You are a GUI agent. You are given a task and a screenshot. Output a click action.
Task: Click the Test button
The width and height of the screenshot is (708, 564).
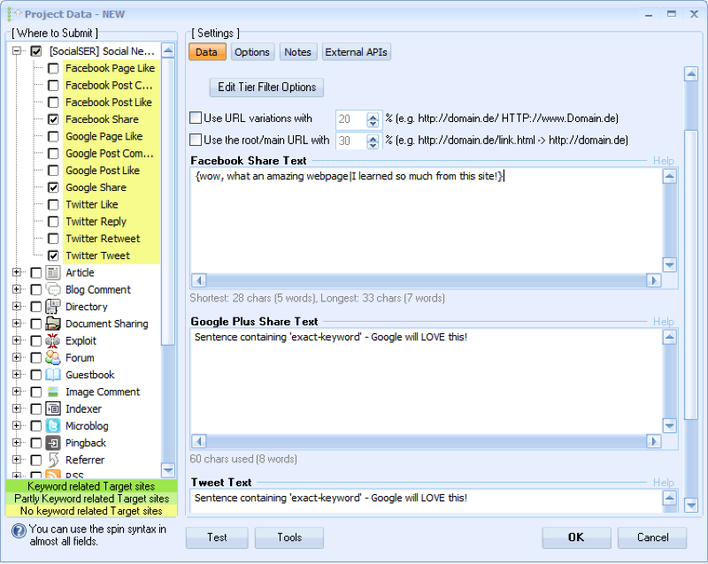point(217,537)
